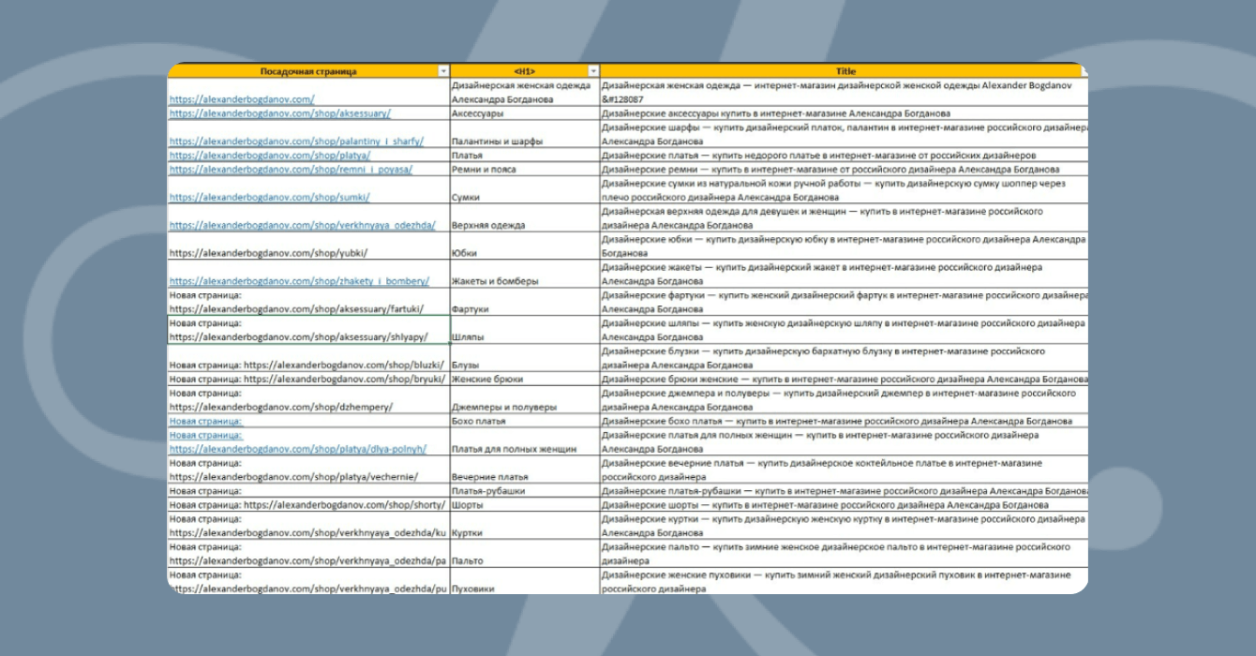1256x656 pixels.
Task: Select the cell with shop/bryuki/ URL
Action: coord(308,380)
